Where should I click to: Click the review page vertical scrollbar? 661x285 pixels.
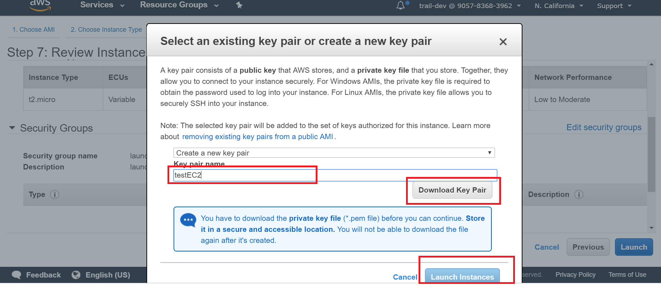651,153
